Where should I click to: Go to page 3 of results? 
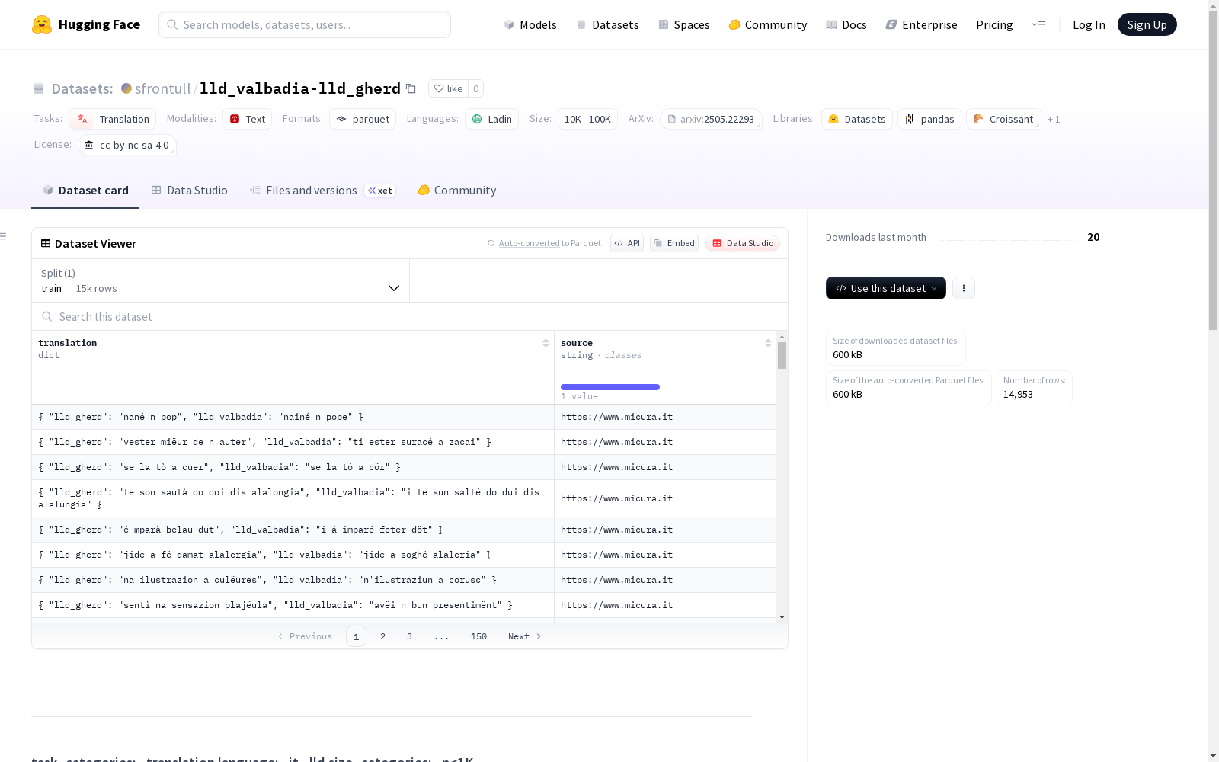point(409,636)
